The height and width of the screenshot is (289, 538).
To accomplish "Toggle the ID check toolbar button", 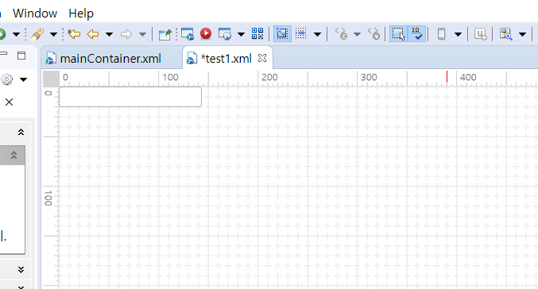I will coord(417,33).
